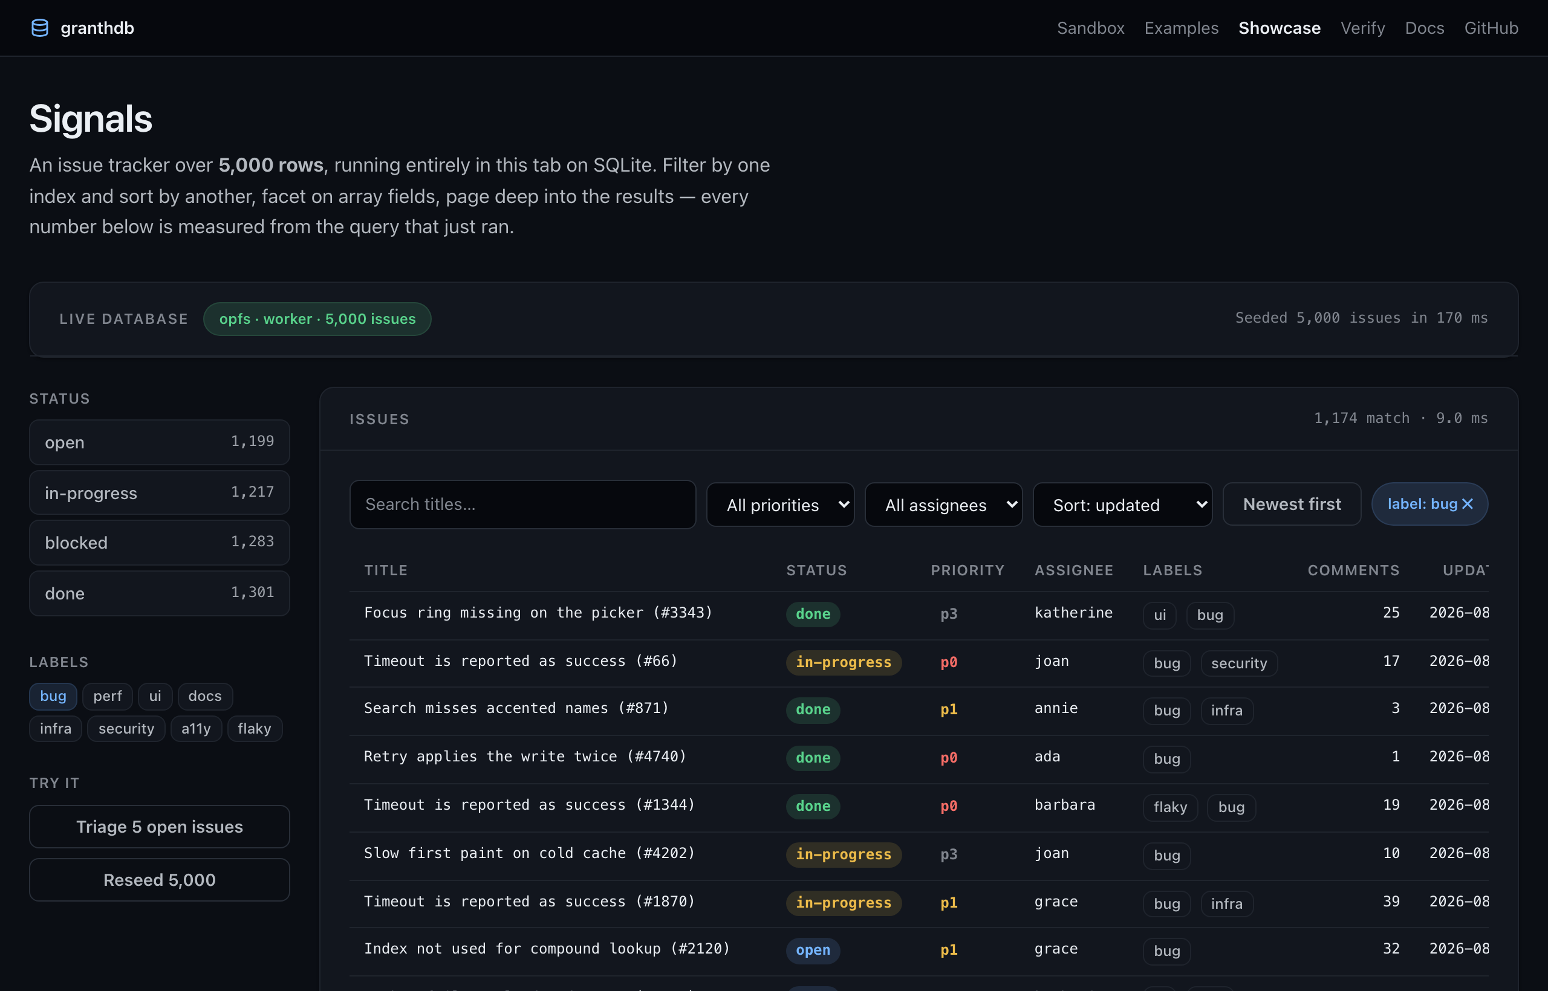This screenshot has width=1548, height=991.
Task: Click the granthdb brand name
Action: coord(97,28)
